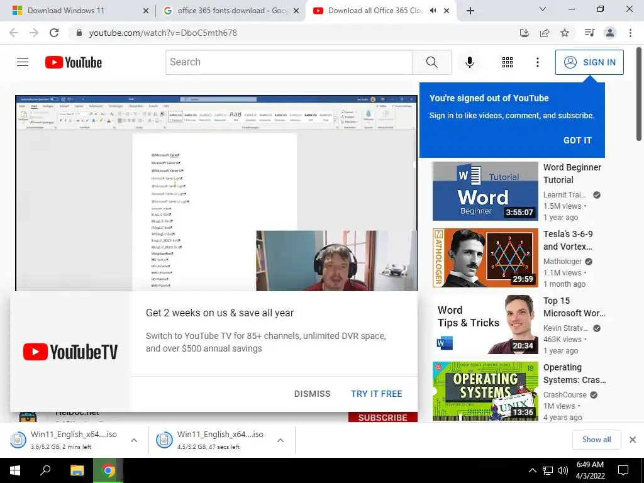The height and width of the screenshot is (483, 644).
Task: Mute the tab's audio speaker icon
Action: point(433,11)
